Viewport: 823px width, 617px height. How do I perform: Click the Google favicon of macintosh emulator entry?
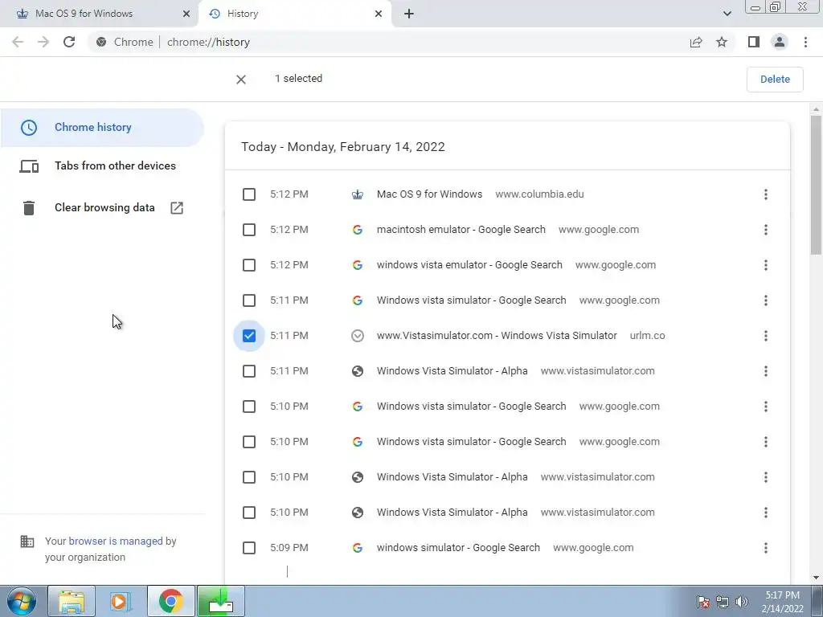click(358, 230)
